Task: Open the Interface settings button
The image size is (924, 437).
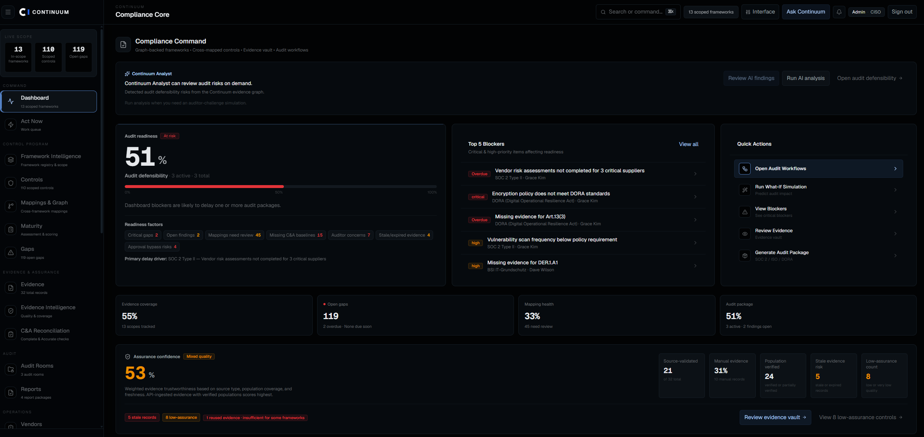Action: click(760, 12)
